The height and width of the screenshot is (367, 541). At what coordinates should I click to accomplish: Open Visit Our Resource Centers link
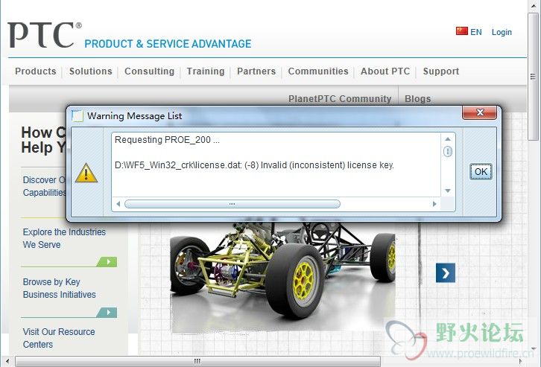click(x=59, y=338)
